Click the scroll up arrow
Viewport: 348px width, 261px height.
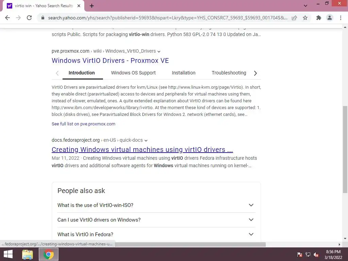click(345, 27)
